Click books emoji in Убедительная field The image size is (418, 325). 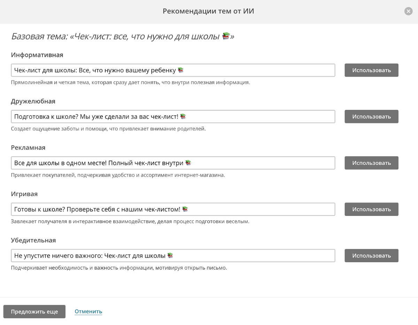(x=170, y=256)
